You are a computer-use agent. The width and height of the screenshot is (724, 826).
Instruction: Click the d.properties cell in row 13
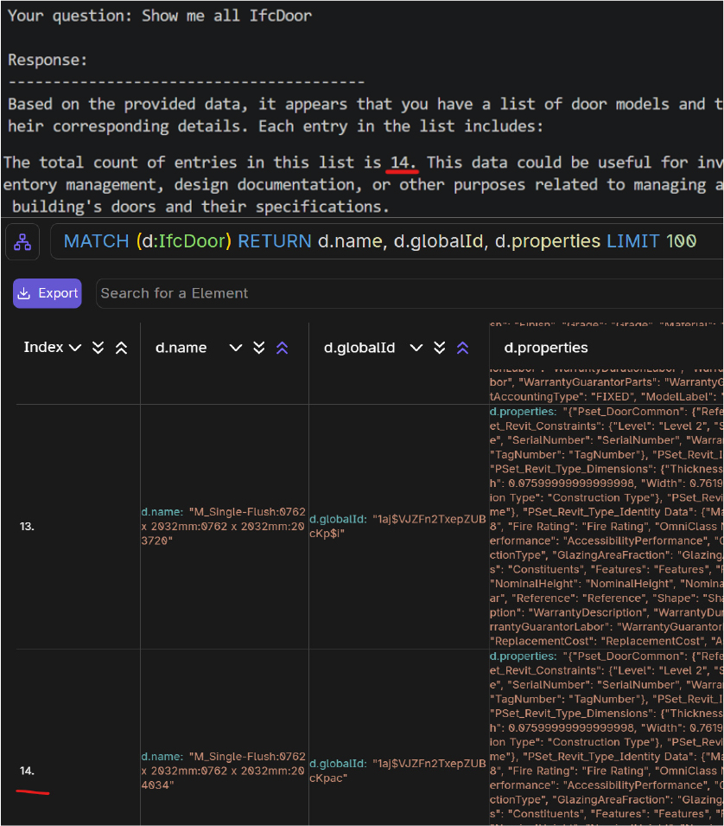pos(607,526)
